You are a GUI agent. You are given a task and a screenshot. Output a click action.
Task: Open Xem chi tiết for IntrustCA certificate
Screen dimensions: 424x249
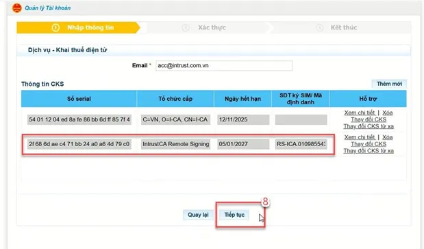click(x=360, y=137)
